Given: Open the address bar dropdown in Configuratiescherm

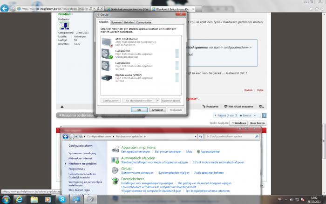Looking at the screenshot, I should pyautogui.click(x=196, y=136).
